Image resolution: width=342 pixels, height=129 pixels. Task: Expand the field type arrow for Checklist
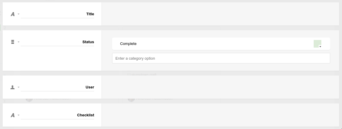pyautogui.click(x=19, y=115)
